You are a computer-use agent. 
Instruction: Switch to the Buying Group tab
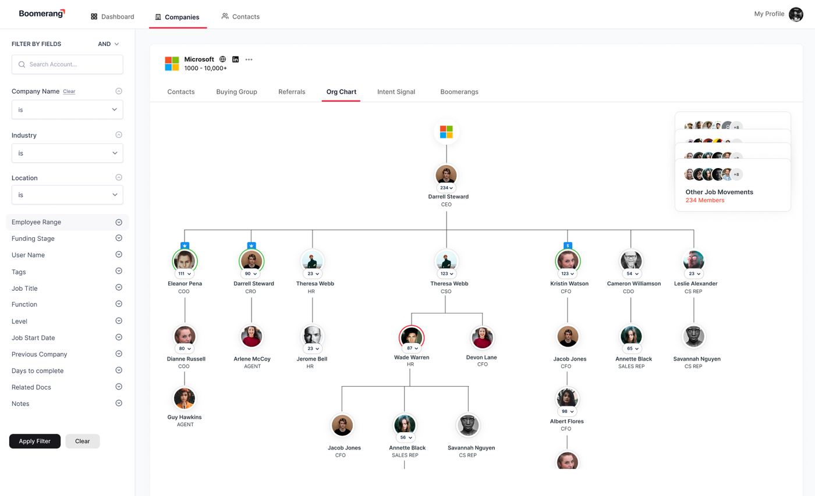(236, 92)
